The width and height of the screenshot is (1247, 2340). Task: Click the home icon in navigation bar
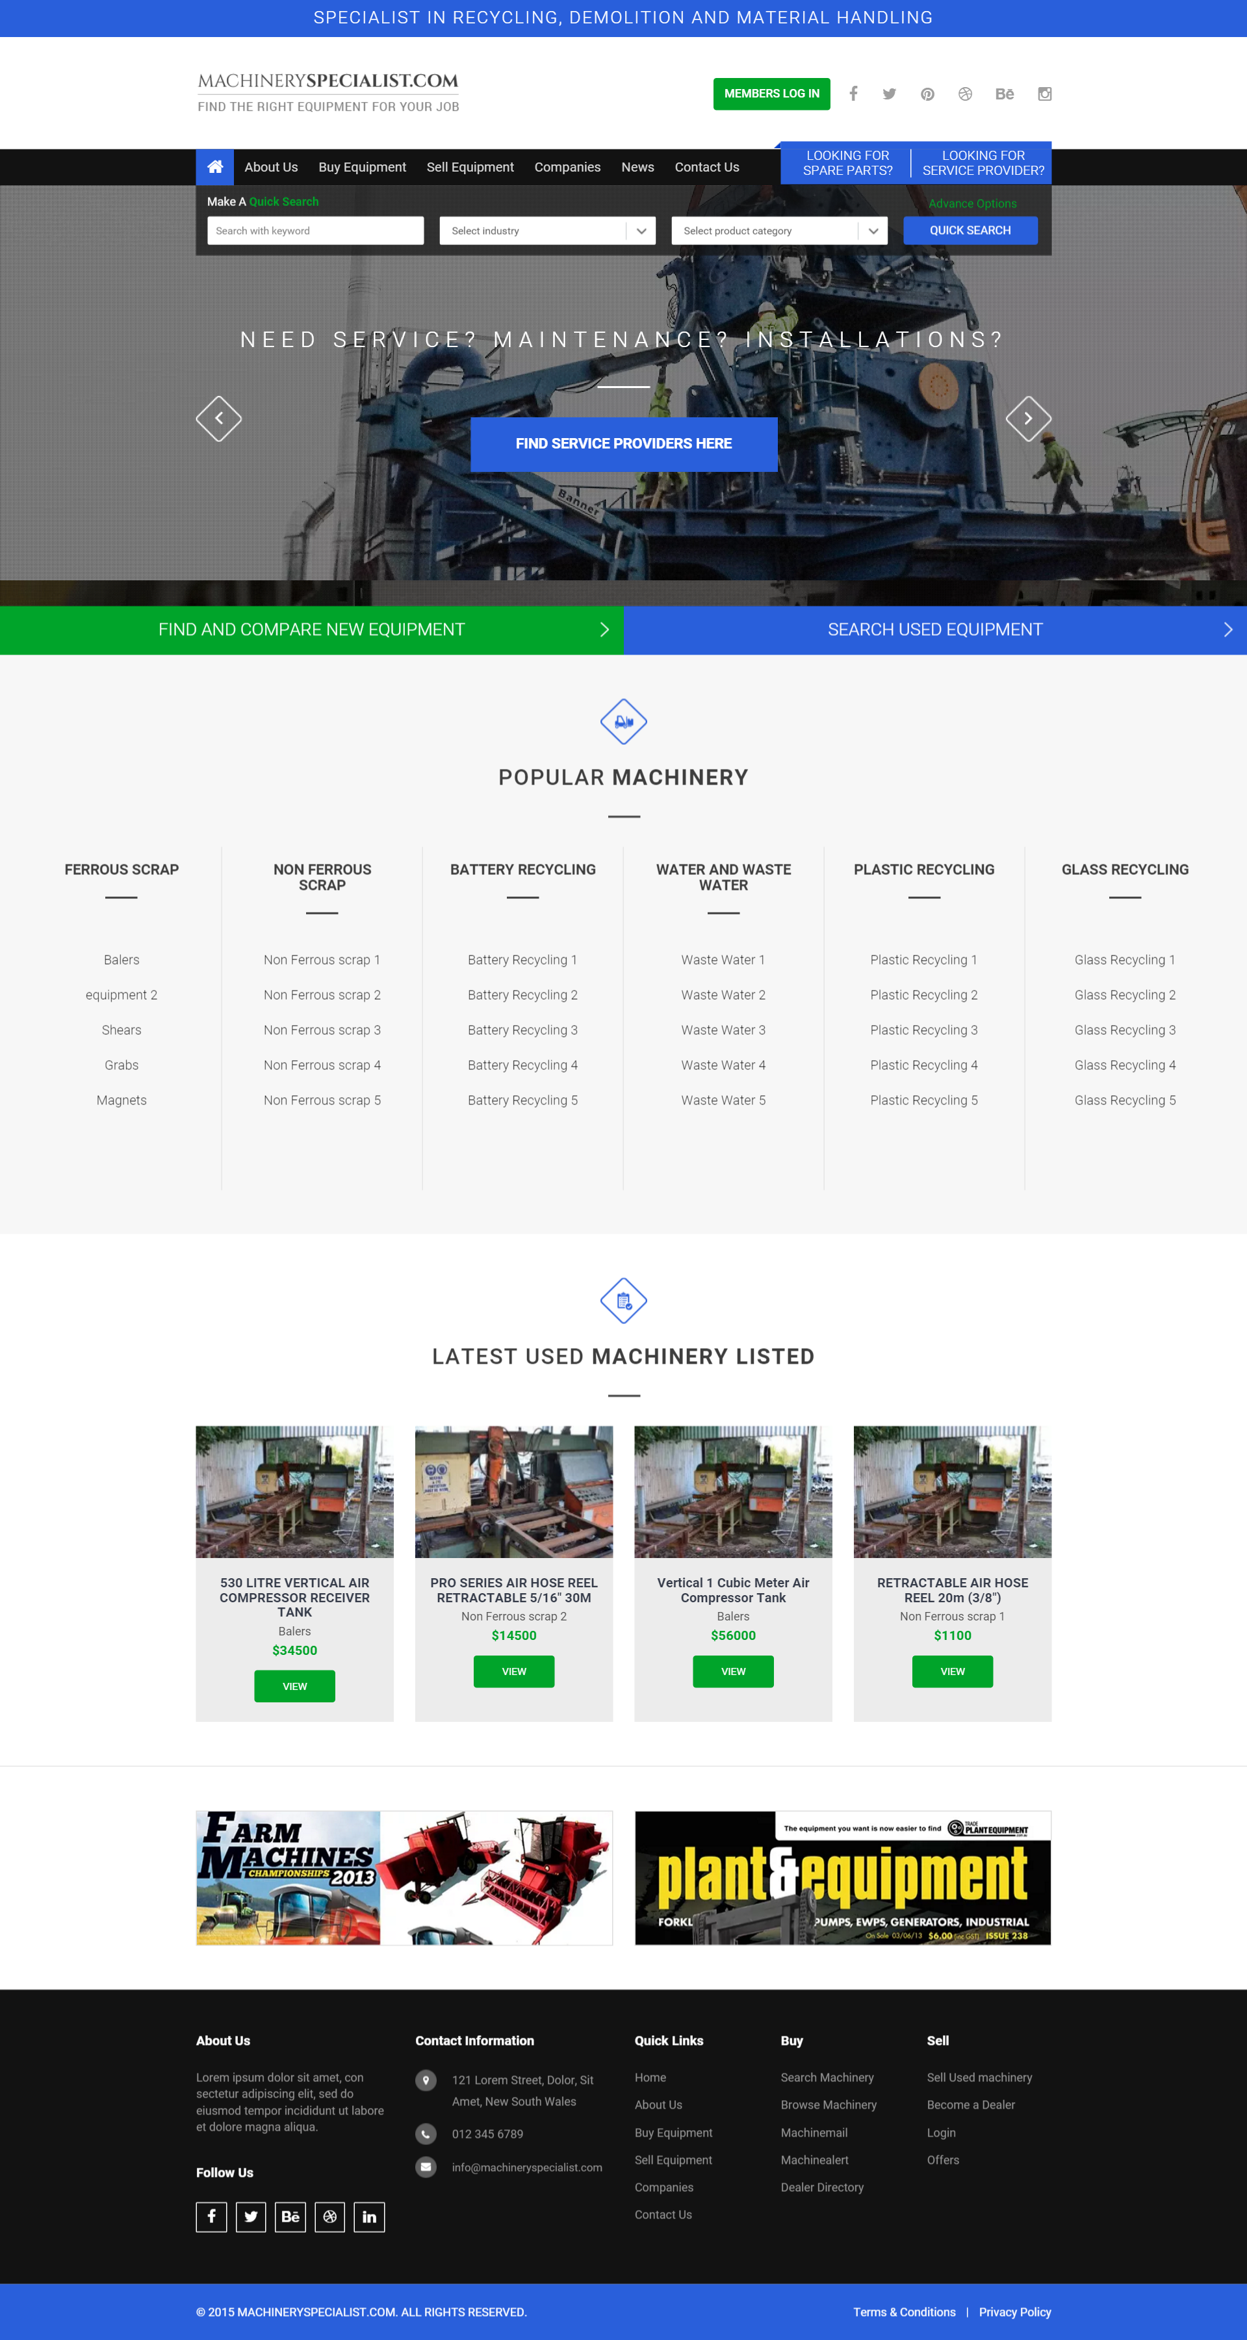(214, 167)
